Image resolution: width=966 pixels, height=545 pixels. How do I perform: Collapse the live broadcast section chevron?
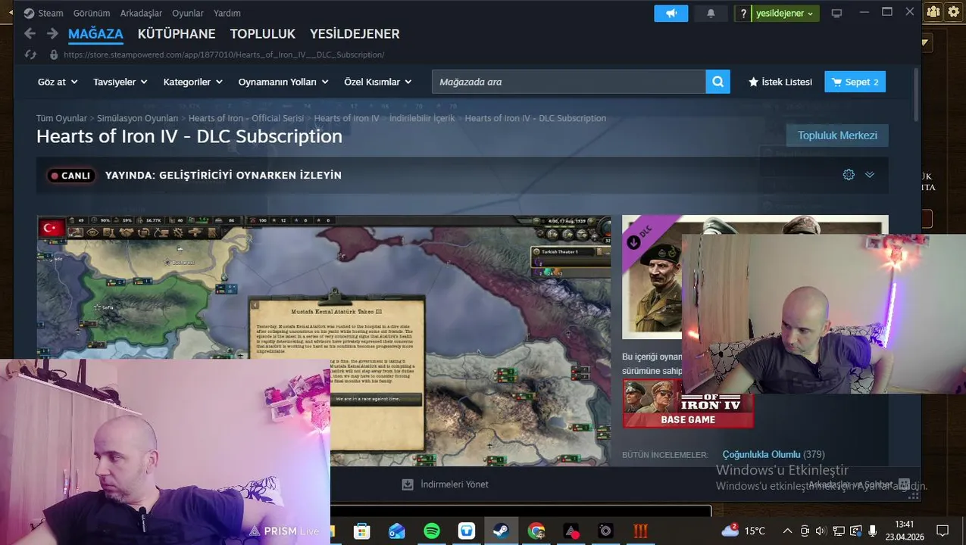pyautogui.click(x=870, y=175)
